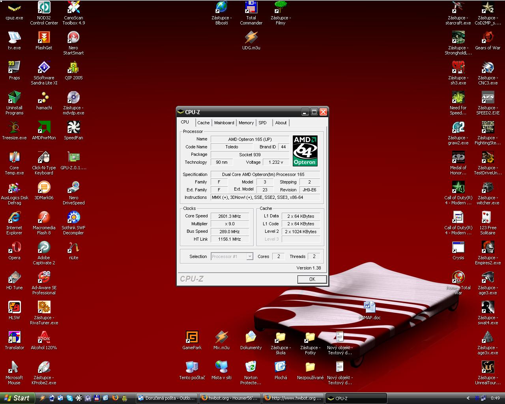Open the Tento počítač icon

point(192,370)
